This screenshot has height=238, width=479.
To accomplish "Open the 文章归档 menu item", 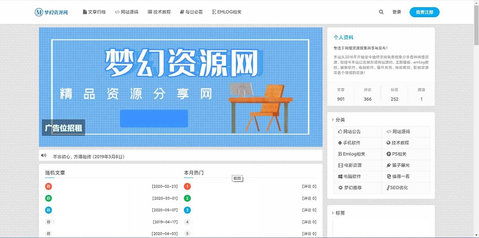I will (94, 12).
